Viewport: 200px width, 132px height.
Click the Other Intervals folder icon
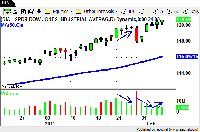pos(78,12)
